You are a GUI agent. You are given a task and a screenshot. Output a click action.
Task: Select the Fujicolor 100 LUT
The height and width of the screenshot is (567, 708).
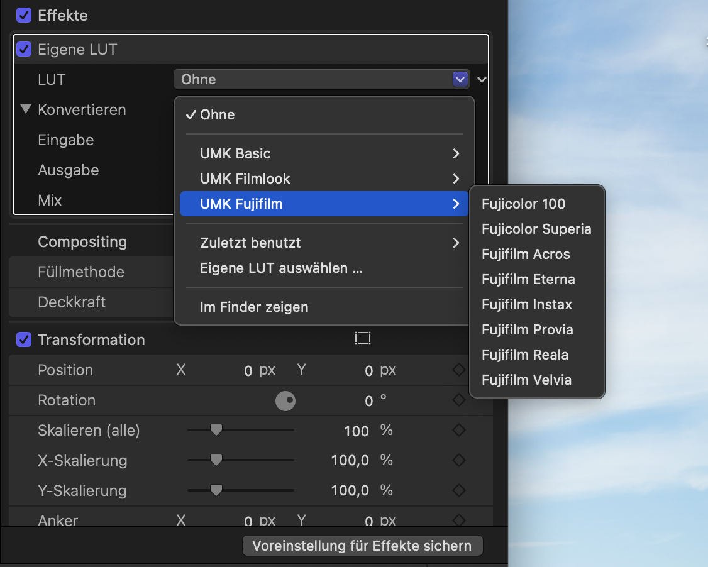[x=537, y=204]
